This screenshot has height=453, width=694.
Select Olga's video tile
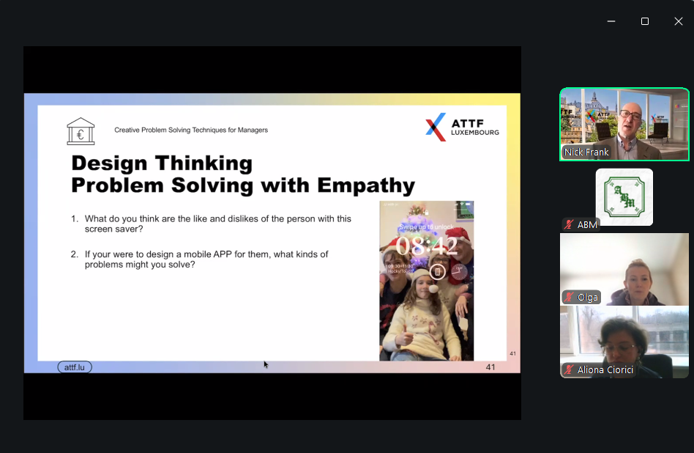624,268
